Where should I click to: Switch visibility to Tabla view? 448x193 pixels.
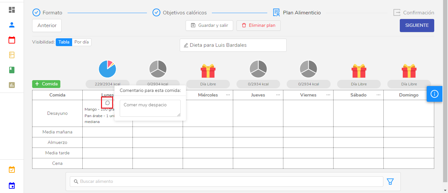click(x=64, y=42)
